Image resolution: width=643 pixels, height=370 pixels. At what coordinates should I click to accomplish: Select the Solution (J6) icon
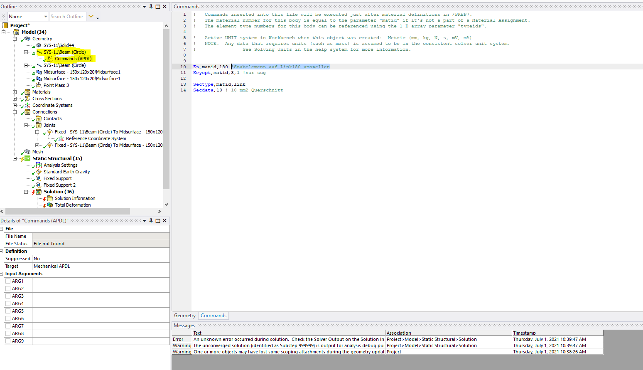[x=39, y=192]
